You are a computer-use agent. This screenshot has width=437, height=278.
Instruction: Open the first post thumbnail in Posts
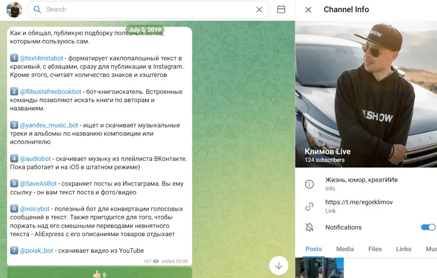[319, 268]
